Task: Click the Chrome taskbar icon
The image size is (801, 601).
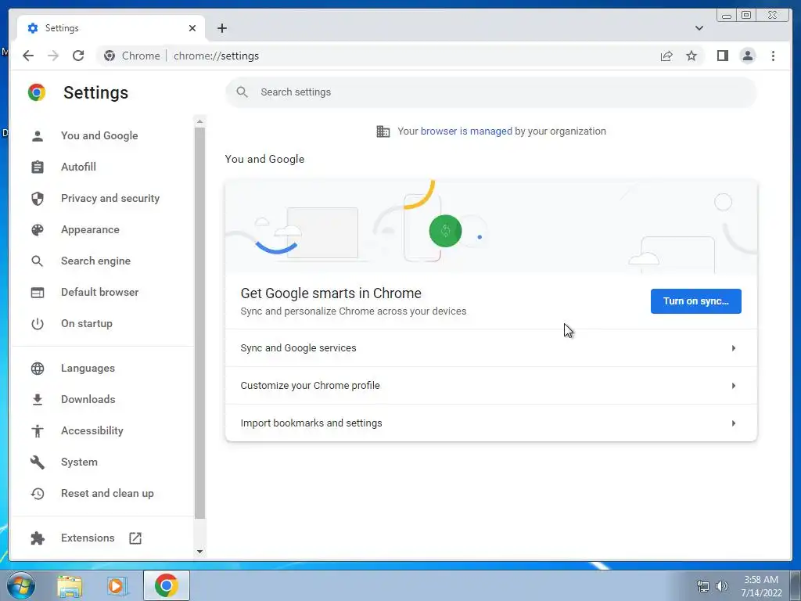Action: coord(167,585)
